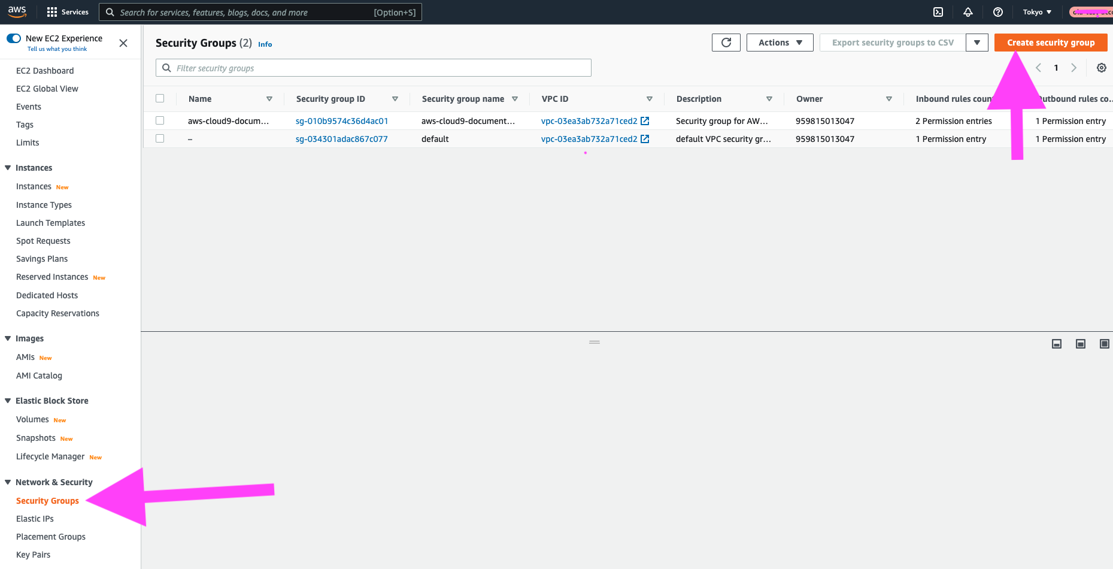1113x569 pixels.
Task: Collapse the Network & Security section
Action: pyautogui.click(x=7, y=482)
